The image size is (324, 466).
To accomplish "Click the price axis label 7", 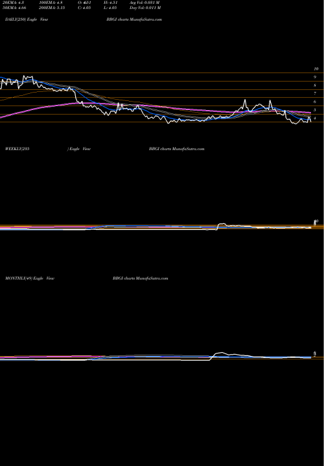I will click(315, 93).
